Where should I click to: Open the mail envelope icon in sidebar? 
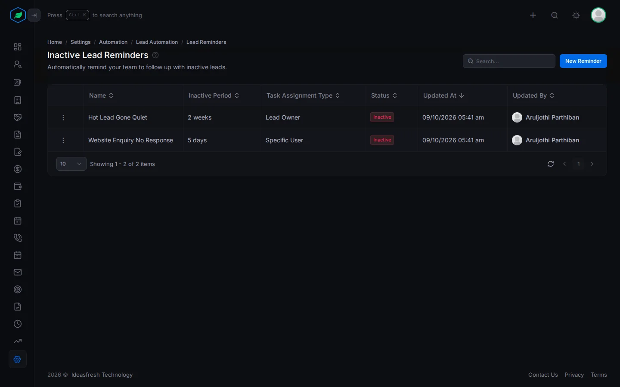(x=18, y=272)
